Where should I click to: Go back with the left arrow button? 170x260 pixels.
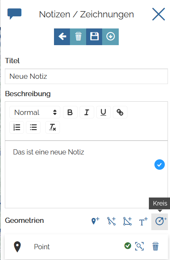pos(62,37)
